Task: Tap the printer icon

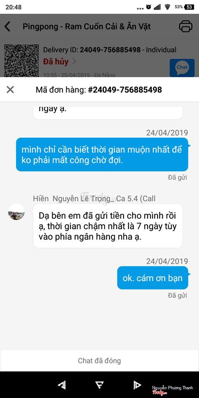Action: [186, 26]
